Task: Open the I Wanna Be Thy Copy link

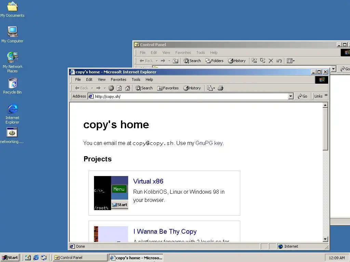Action: [x=165, y=232]
